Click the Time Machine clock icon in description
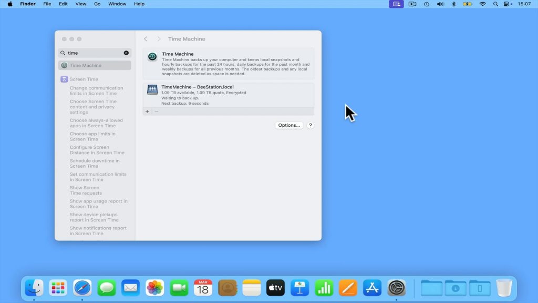Screen dimensions: 538x303 (152, 57)
